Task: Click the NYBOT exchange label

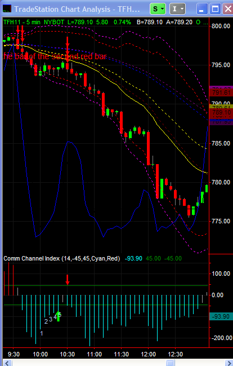Action: 54,22
